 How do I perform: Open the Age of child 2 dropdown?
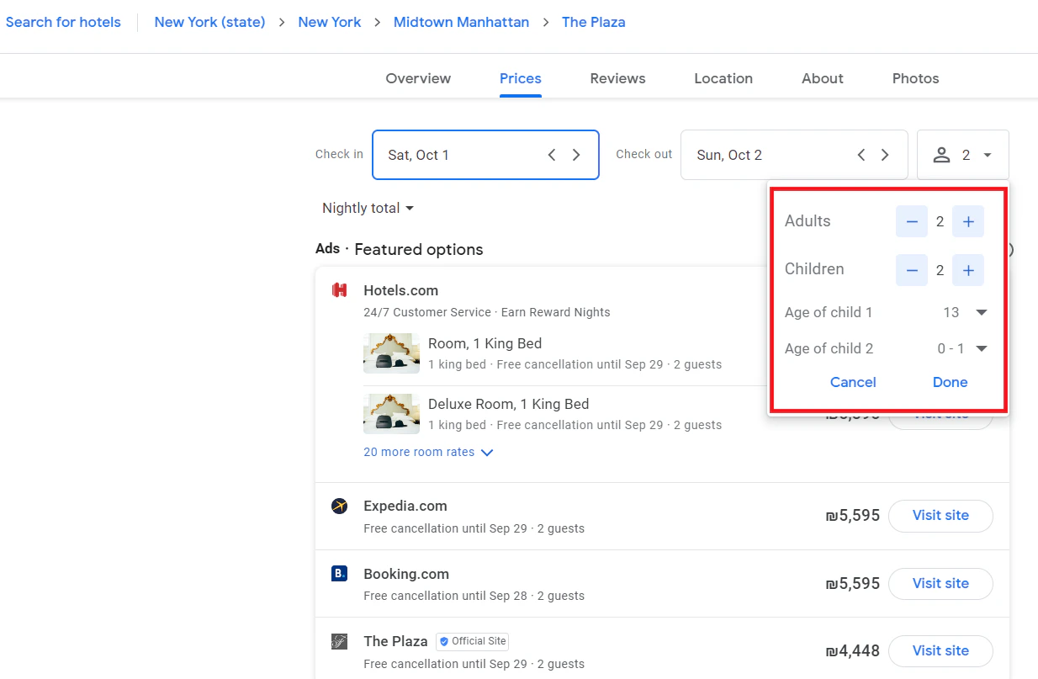pos(962,348)
